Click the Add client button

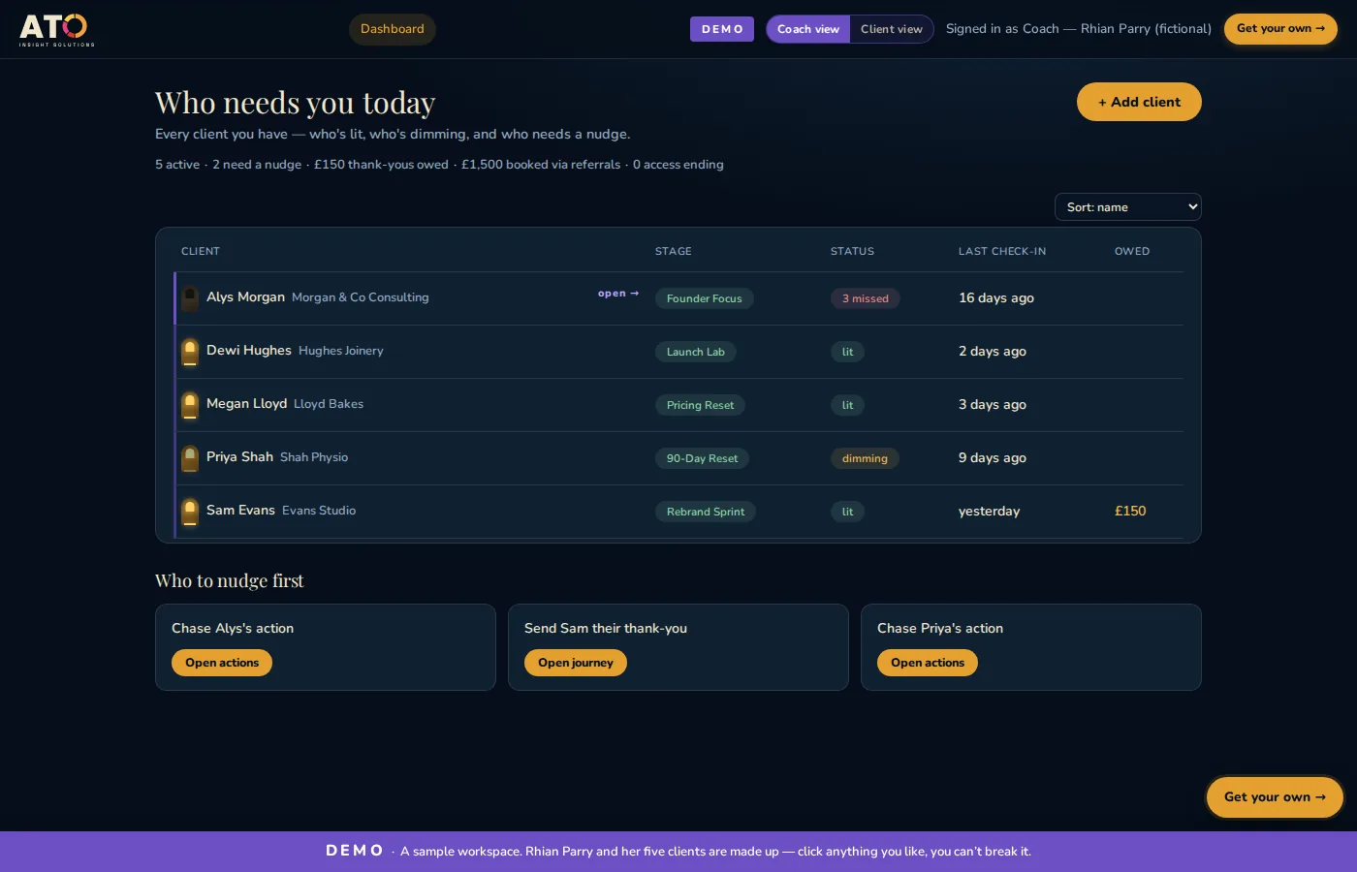tap(1139, 102)
